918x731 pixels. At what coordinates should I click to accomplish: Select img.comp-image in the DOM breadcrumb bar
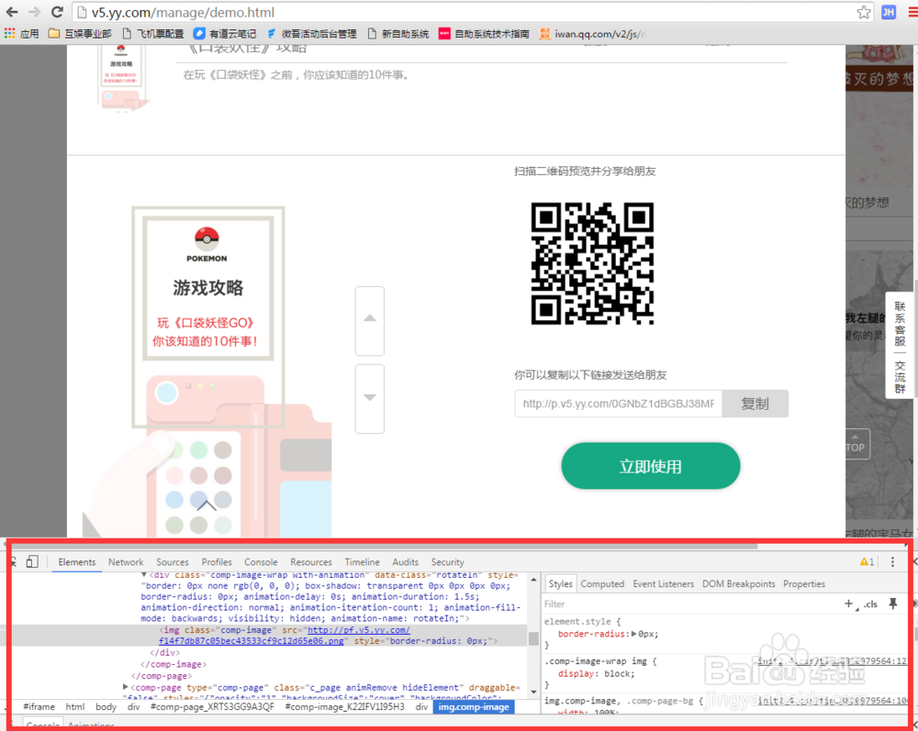pyautogui.click(x=474, y=706)
